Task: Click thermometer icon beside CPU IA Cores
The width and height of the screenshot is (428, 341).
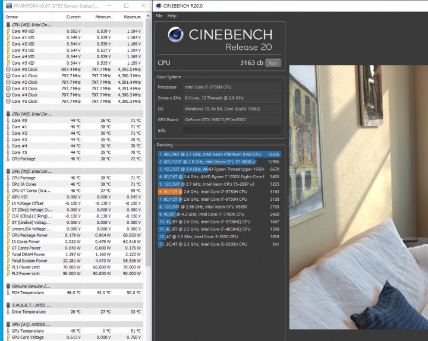Action: [x=8, y=184]
